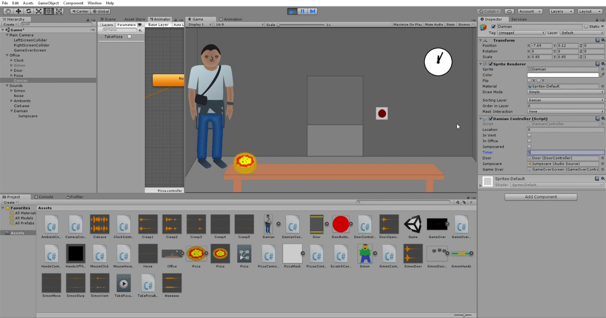Select the Rotate tool
The width and height of the screenshot is (606, 318).
(x=28, y=11)
